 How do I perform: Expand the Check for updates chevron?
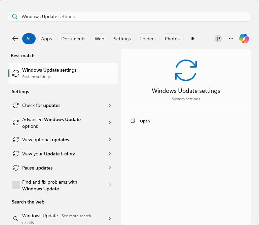coord(110,105)
